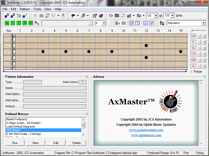Open the File menu
Image resolution: width=209 pixels, height=156 pixels.
coord(5,9)
